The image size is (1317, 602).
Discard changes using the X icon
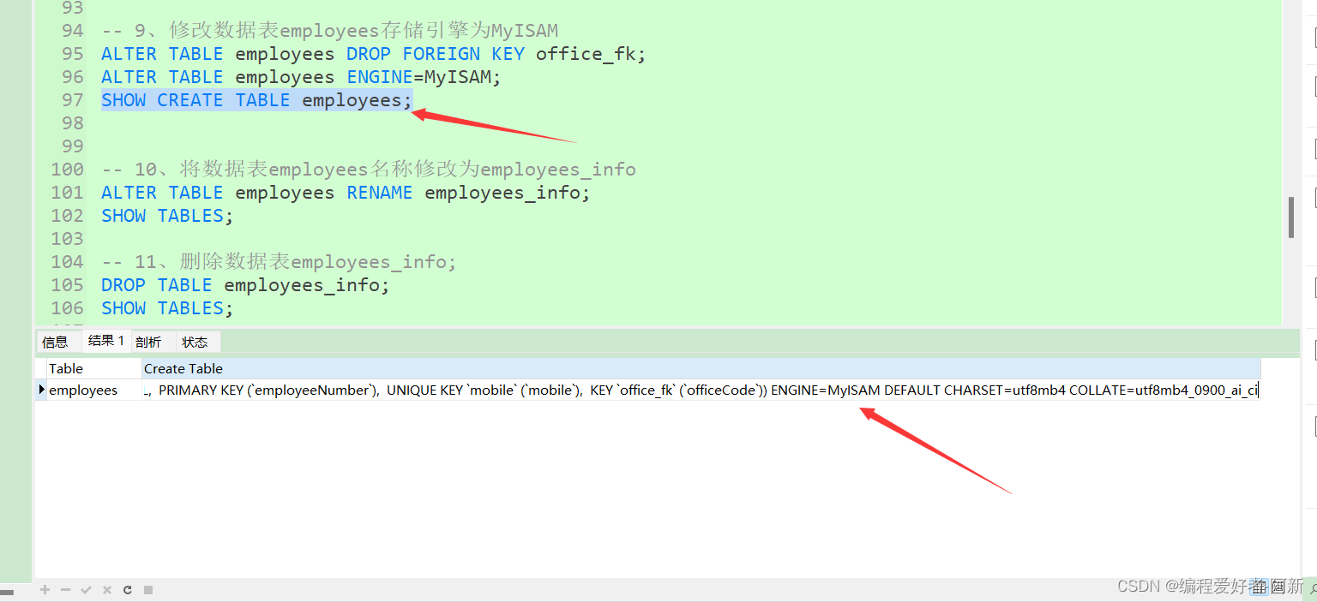(x=106, y=589)
